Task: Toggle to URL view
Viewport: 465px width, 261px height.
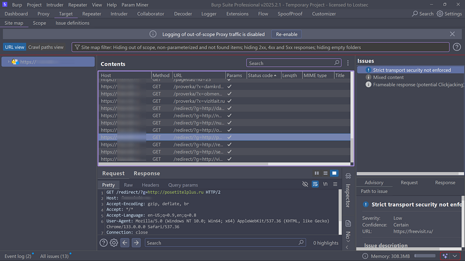Action: [x=14, y=47]
